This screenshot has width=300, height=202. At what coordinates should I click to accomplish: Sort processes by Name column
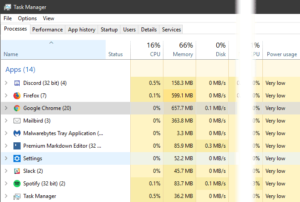click(53, 49)
